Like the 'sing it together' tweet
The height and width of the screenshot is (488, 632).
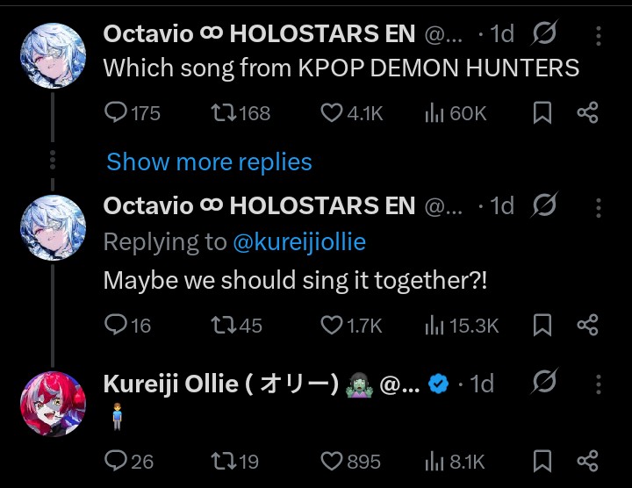click(x=330, y=326)
